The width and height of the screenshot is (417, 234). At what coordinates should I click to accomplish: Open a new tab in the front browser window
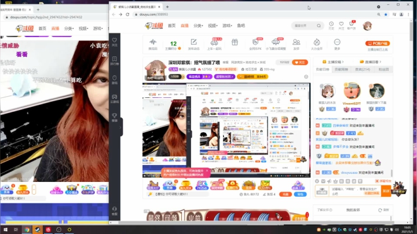tap(167, 6)
